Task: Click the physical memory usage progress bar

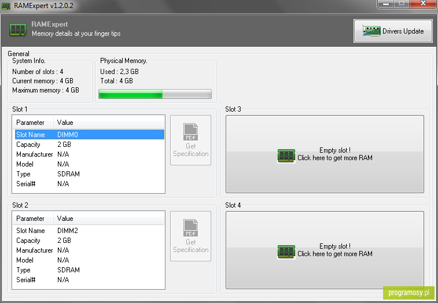Action: click(x=155, y=94)
